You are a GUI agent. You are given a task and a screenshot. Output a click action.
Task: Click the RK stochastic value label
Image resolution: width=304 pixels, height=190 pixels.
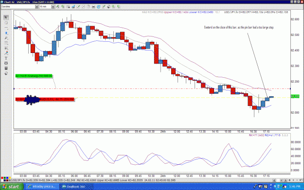point(256,135)
